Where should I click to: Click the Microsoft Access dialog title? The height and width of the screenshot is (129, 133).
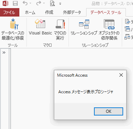[72, 75]
